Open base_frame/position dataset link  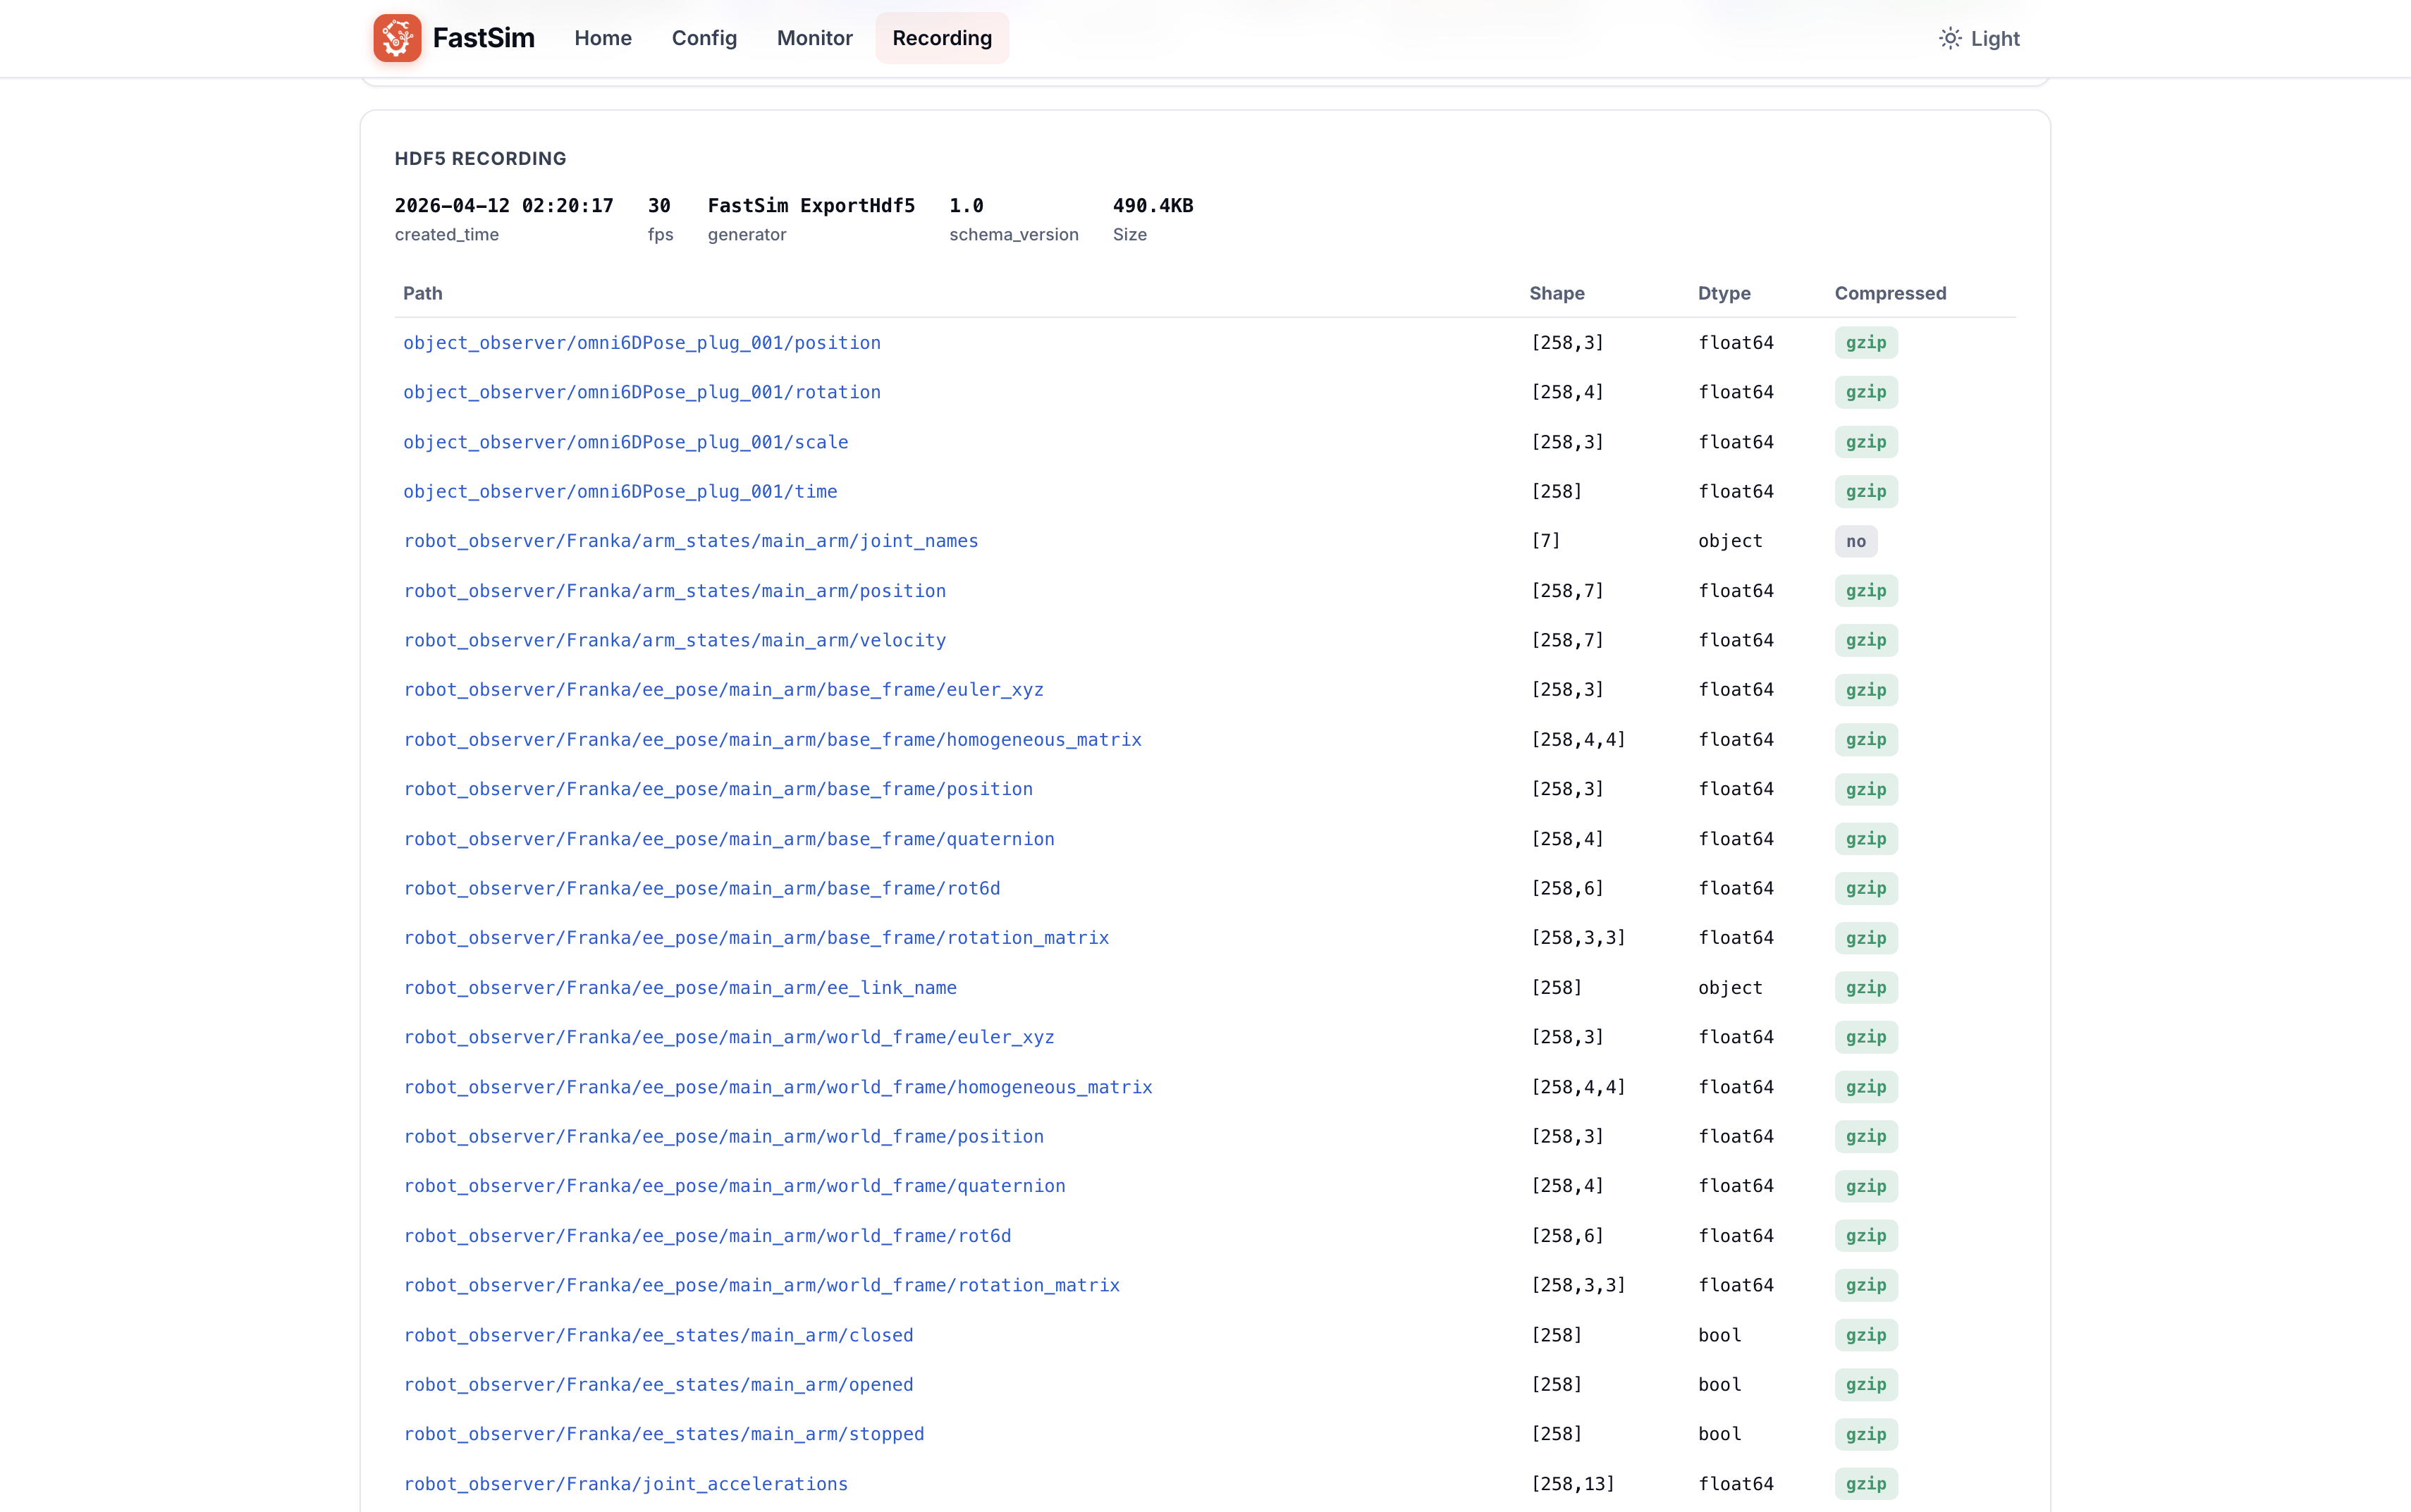[x=718, y=789]
